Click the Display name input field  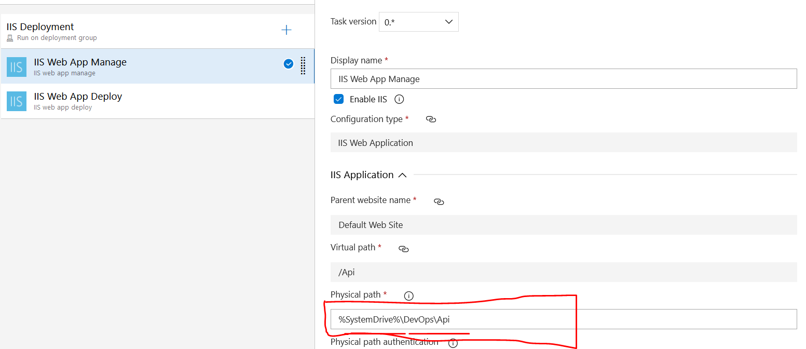pyautogui.click(x=564, y=79)
